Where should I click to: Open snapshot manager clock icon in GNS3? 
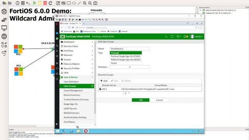click(18, 3)
